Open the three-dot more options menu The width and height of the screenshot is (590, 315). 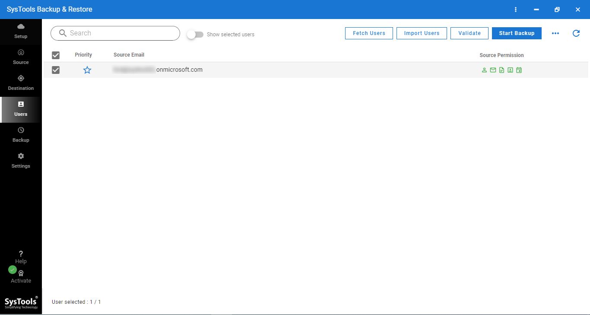pos(555,33)
